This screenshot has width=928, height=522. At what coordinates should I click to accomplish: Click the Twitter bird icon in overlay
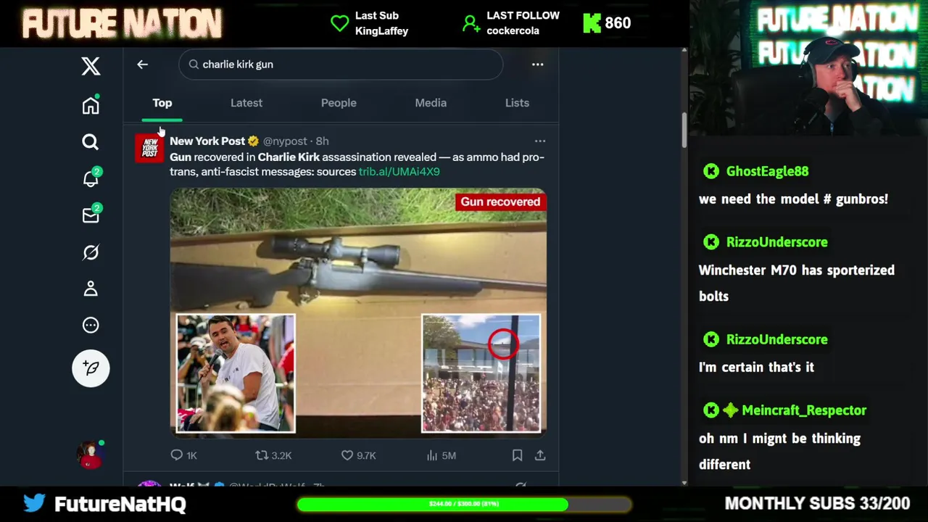click(x=34, y=503)
